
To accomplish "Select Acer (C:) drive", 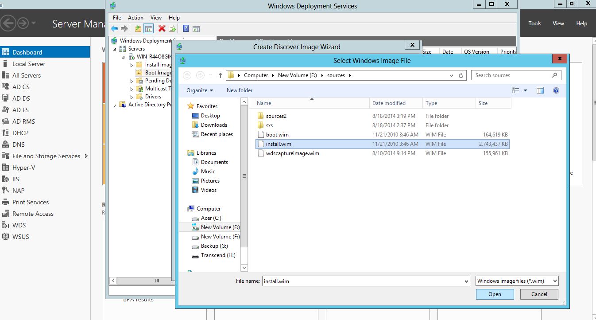I will click(x=211, y=218).
